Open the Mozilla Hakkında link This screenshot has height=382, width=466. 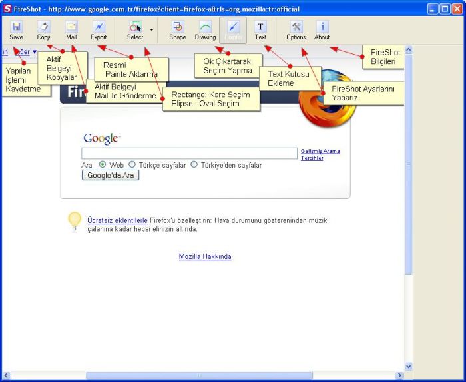205,256
